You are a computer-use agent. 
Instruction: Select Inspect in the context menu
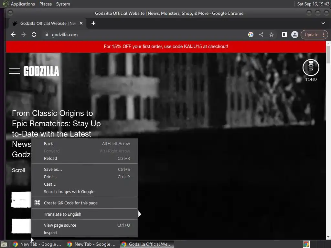[84, 232]
